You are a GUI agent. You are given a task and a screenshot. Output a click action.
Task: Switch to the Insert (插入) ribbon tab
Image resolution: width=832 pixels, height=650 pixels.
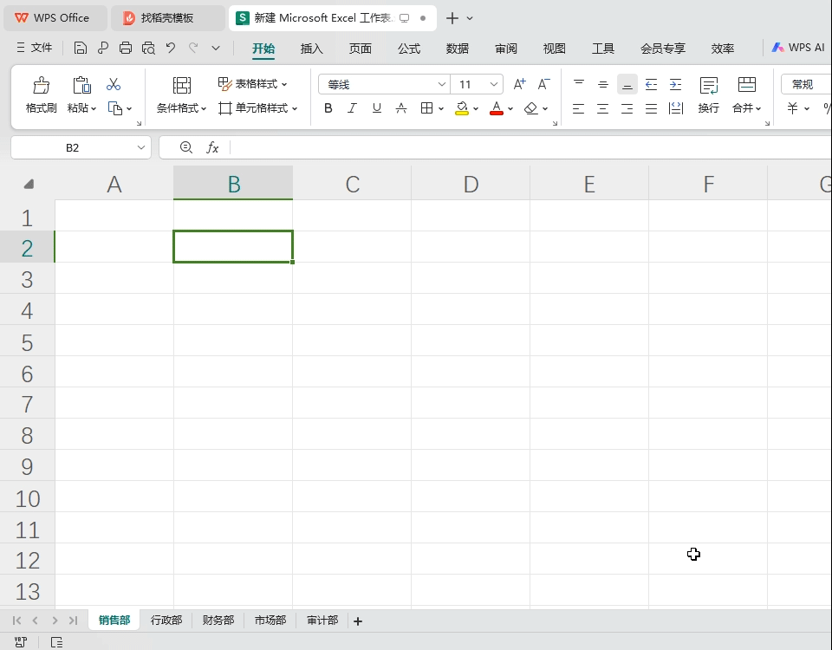pos(311,49)
